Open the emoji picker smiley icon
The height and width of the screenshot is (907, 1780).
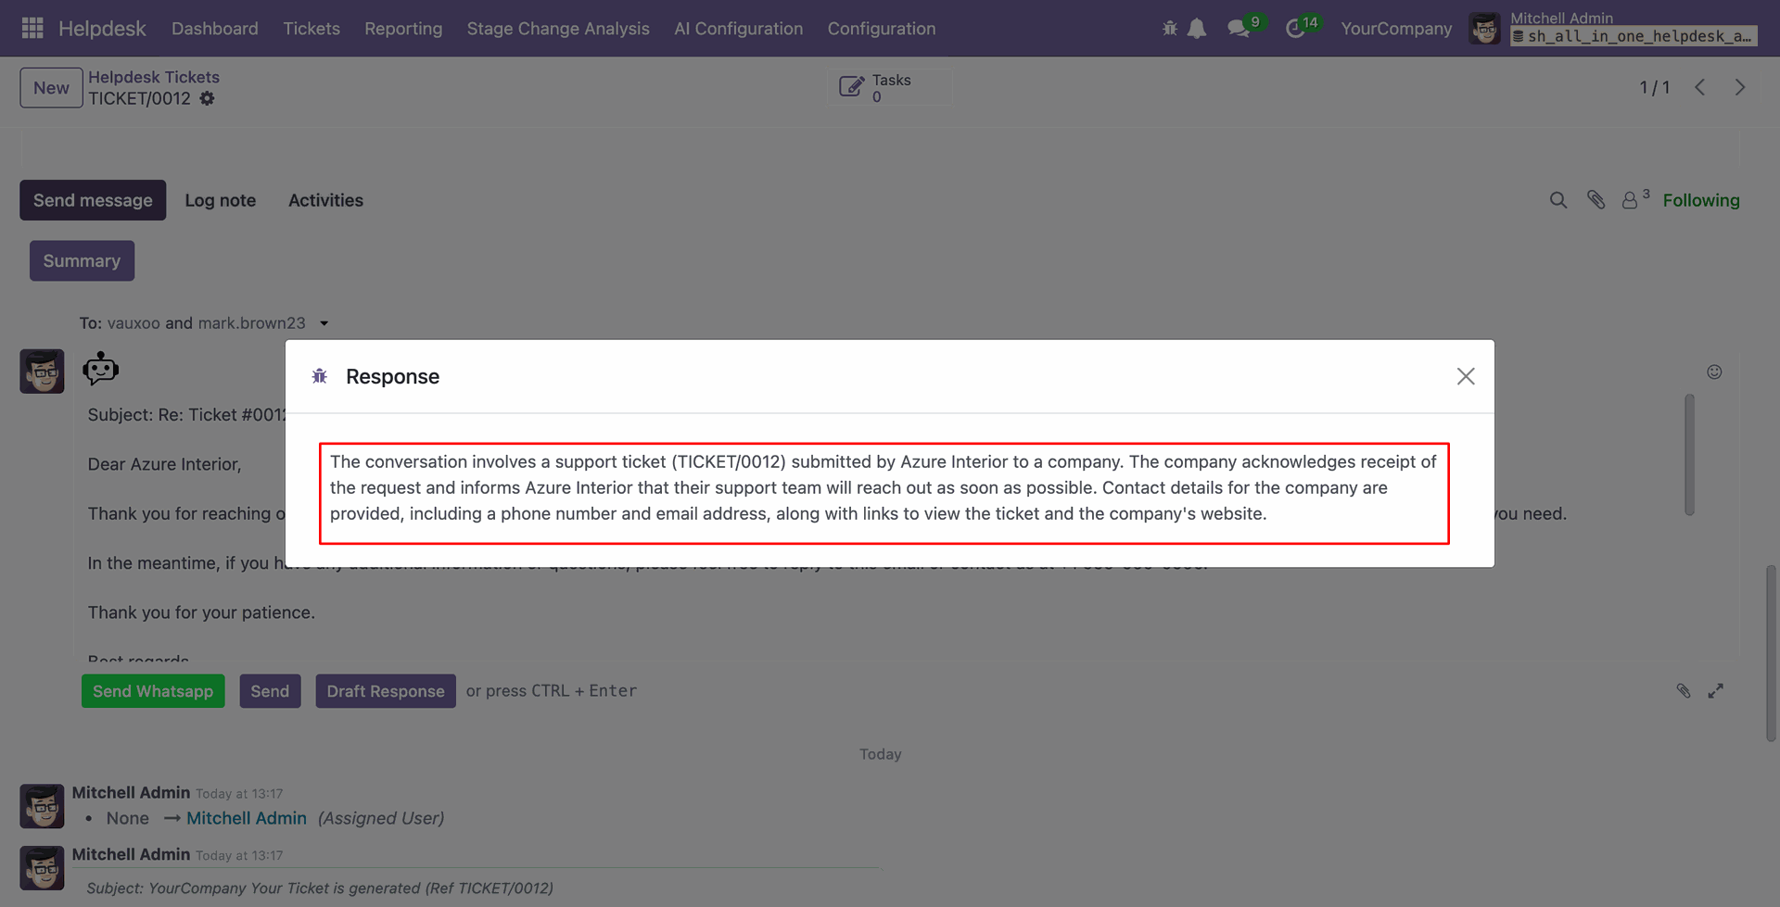pos(1714,372)
